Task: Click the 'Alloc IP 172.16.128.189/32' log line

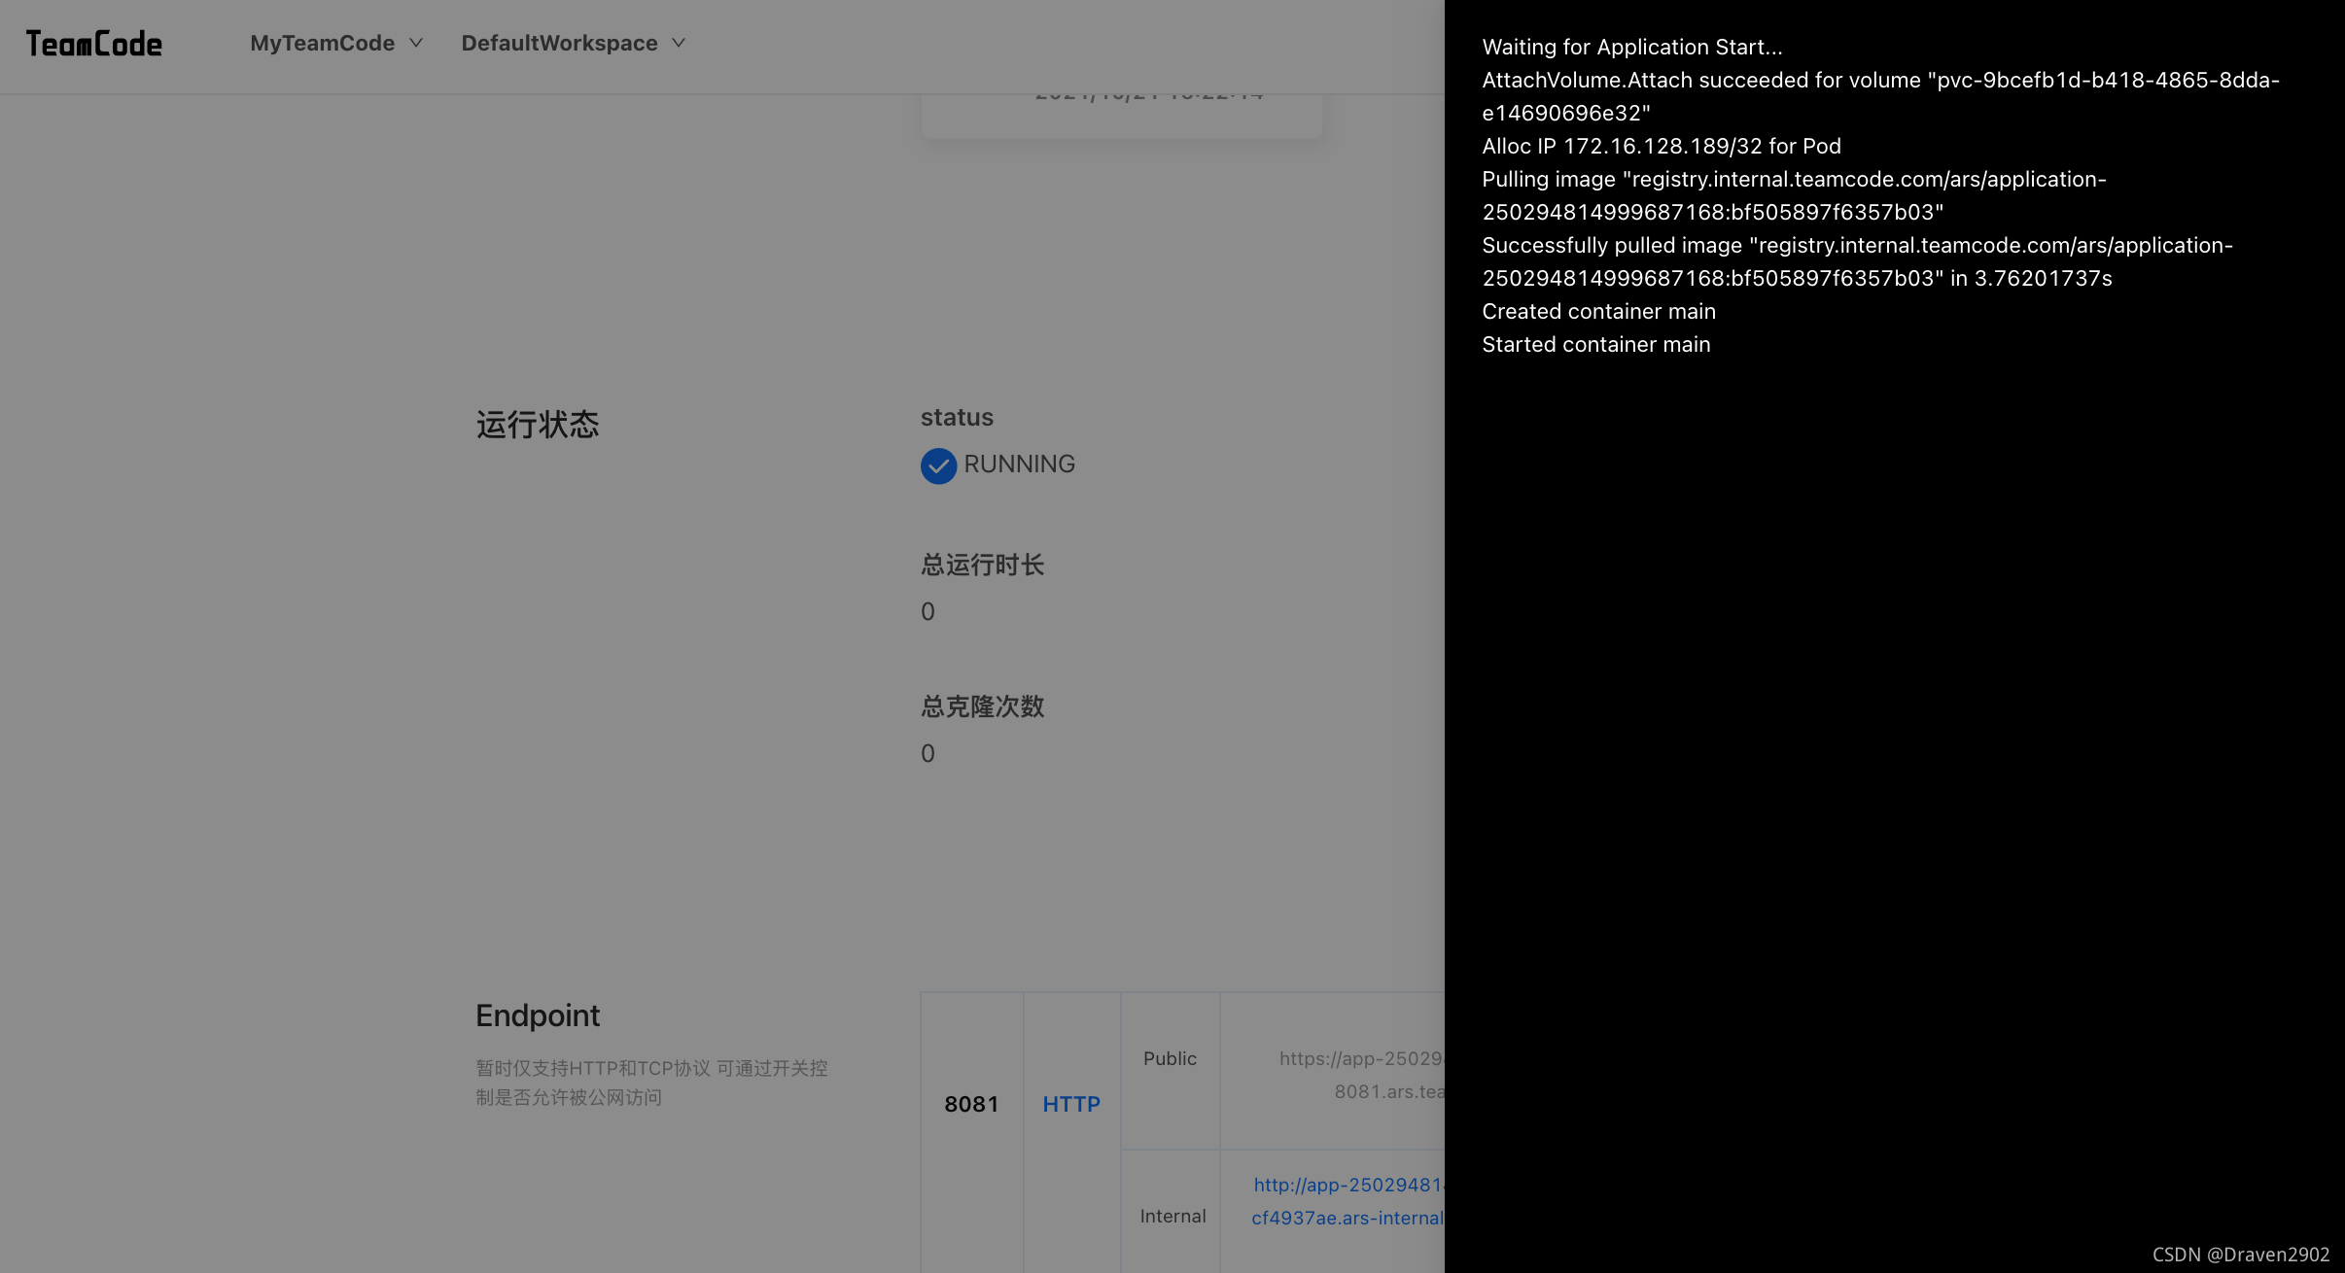Action: 1661,146
